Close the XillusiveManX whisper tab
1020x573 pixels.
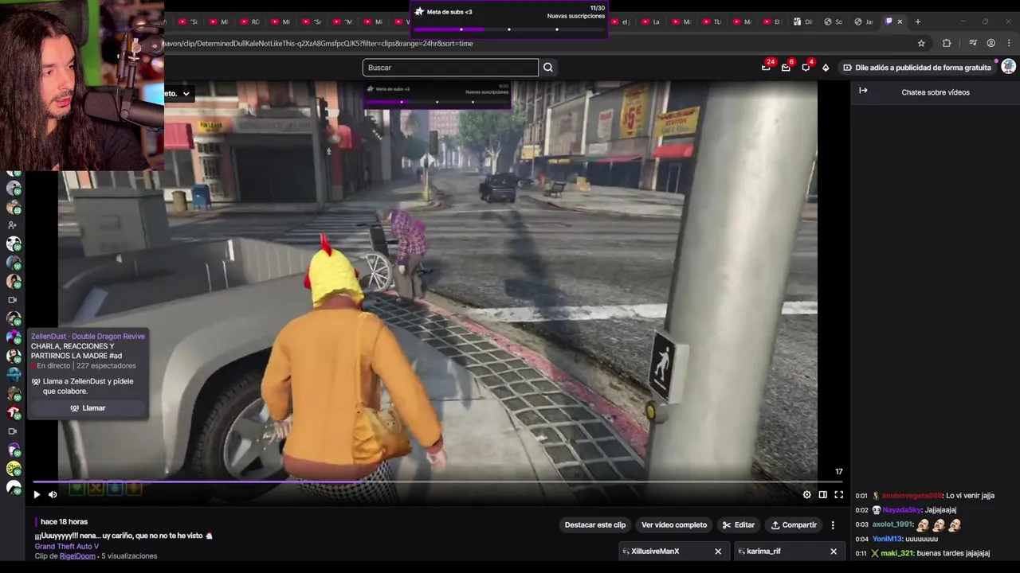pyautogui.click(x=718, y=551)
